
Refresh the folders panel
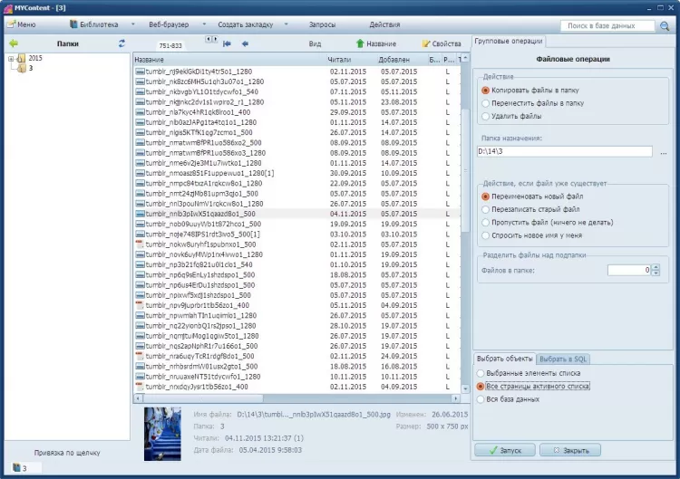click(121, 43)
